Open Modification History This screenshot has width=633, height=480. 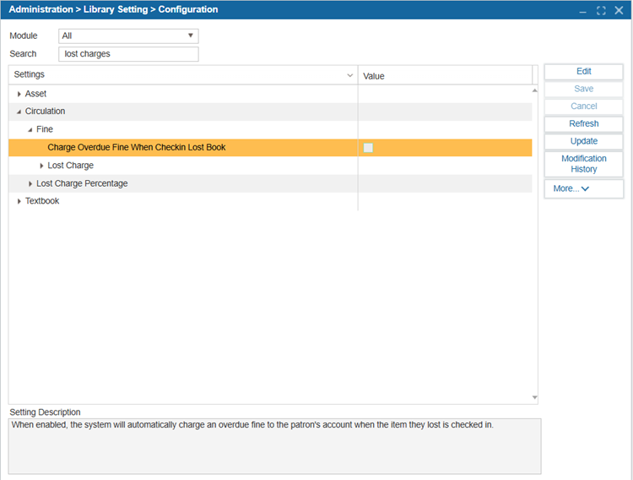(583, 164)
